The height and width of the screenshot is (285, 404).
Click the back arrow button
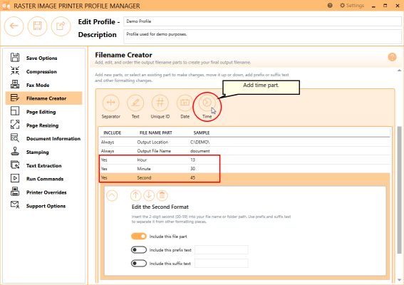coord(14,26)
